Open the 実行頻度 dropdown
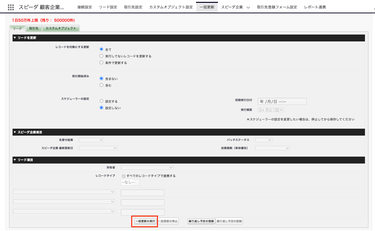The image size is (375, 231). (x=271, y=110)
